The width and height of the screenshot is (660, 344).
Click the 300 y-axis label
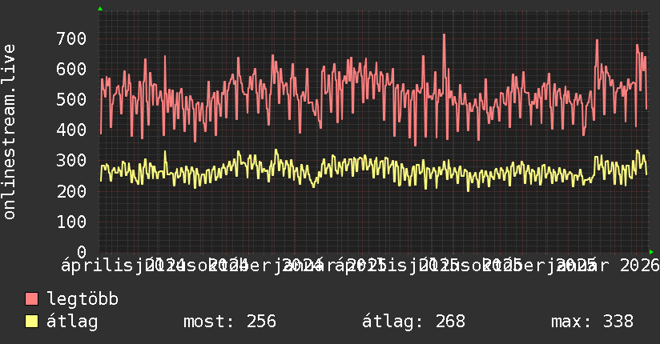click(71, 161)
